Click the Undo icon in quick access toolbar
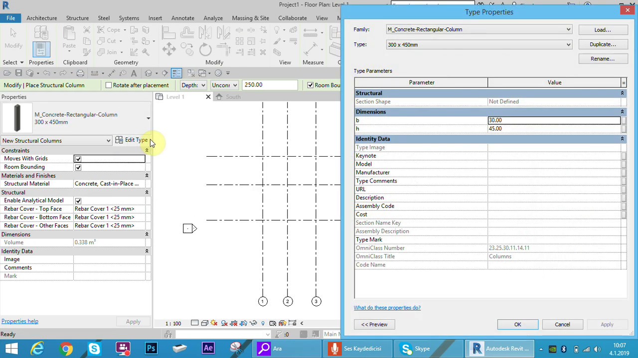The image size is (638, 358). coord(46,73)
